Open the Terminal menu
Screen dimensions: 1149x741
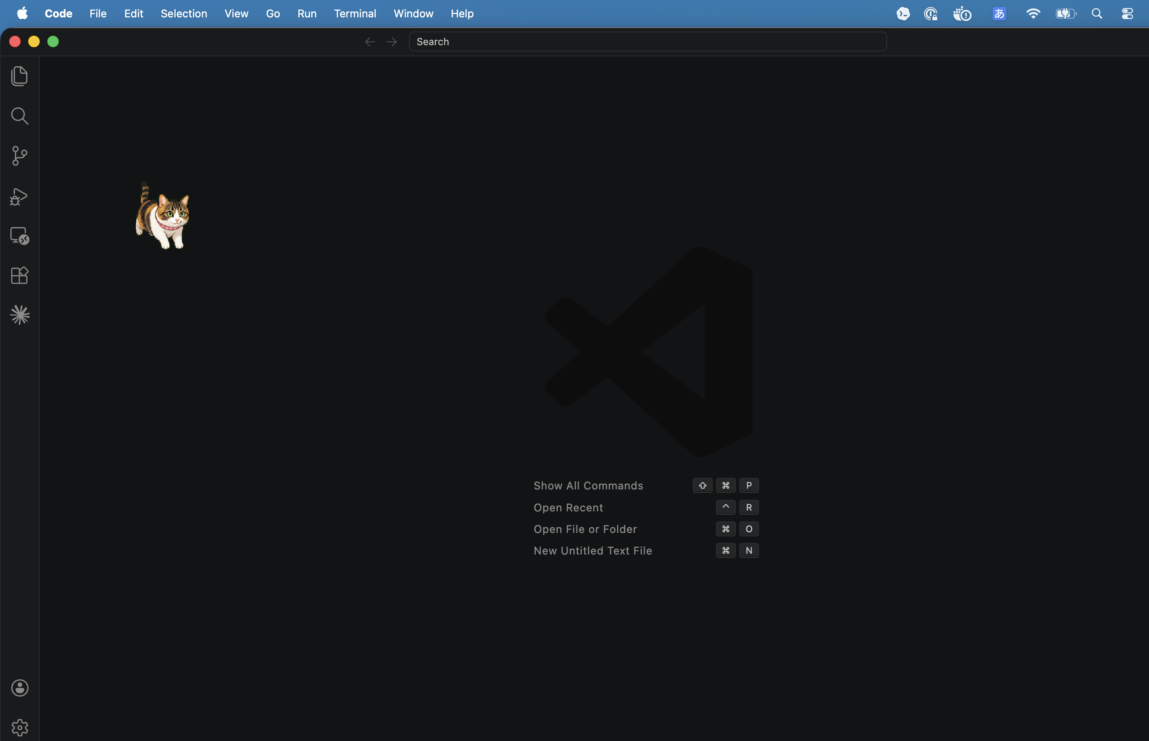pyautogui.click(x=355, y=14)
